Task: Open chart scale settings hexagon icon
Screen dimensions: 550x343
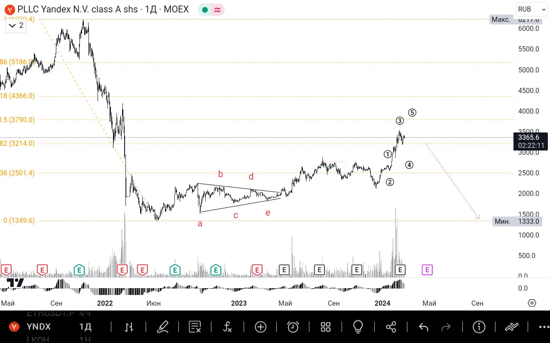Action: [x=532, y=303]
